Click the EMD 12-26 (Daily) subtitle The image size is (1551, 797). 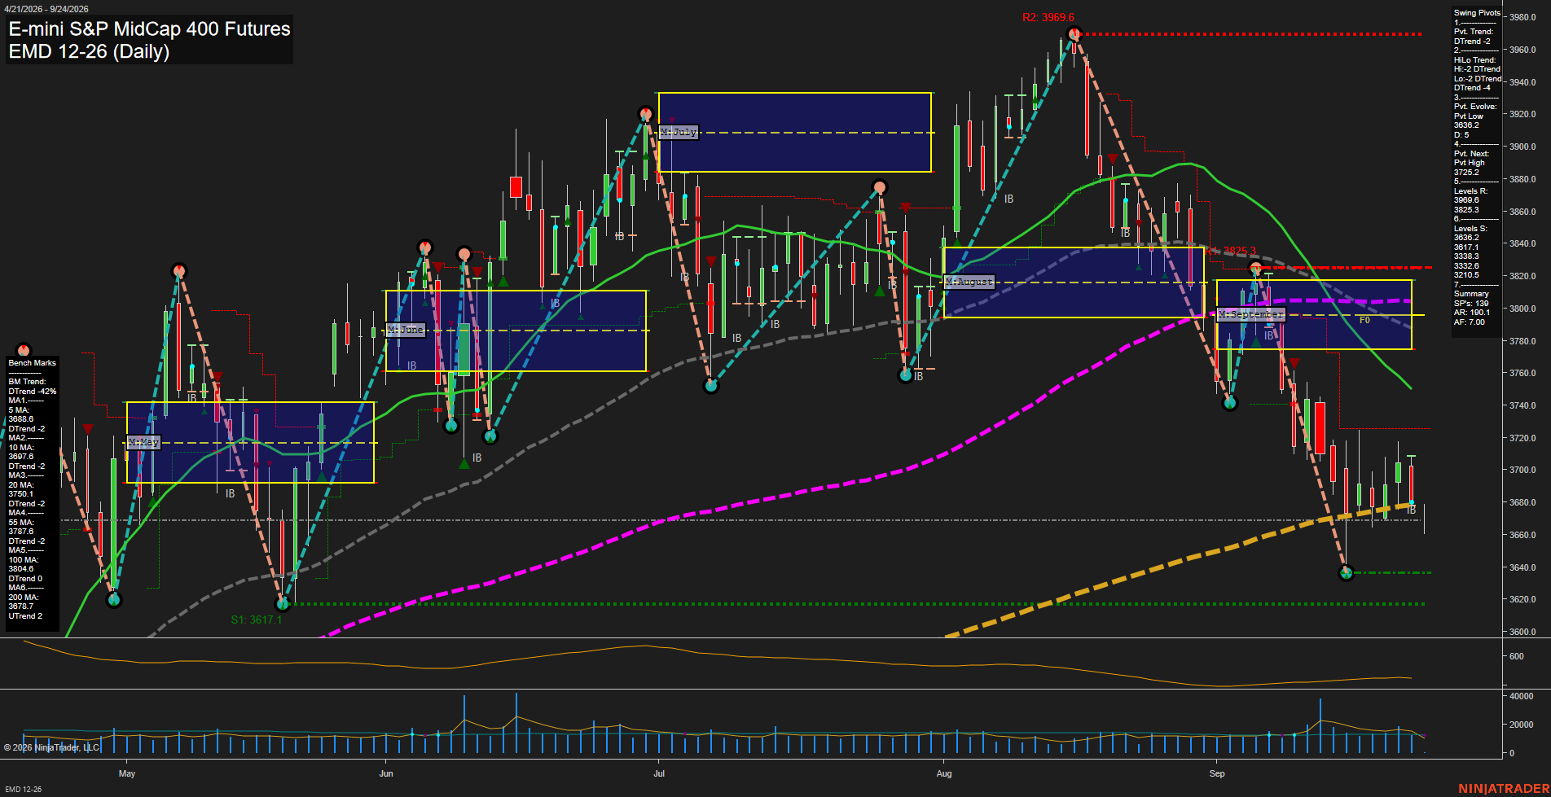[x=89, y=51]
